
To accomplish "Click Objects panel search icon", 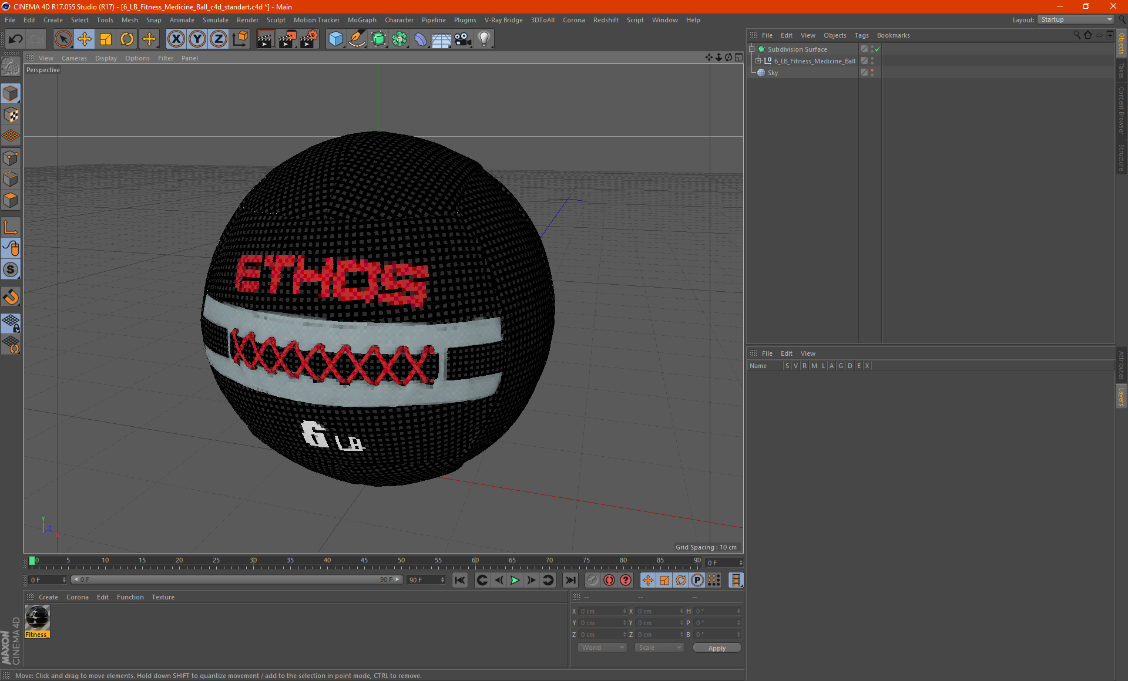I will point(1077,35).
